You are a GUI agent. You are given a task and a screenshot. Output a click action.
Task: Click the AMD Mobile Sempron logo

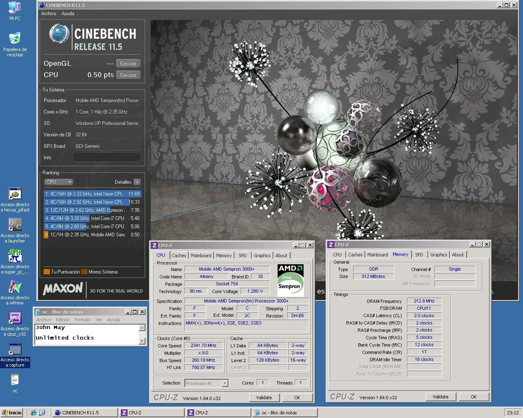pos(290,280)
